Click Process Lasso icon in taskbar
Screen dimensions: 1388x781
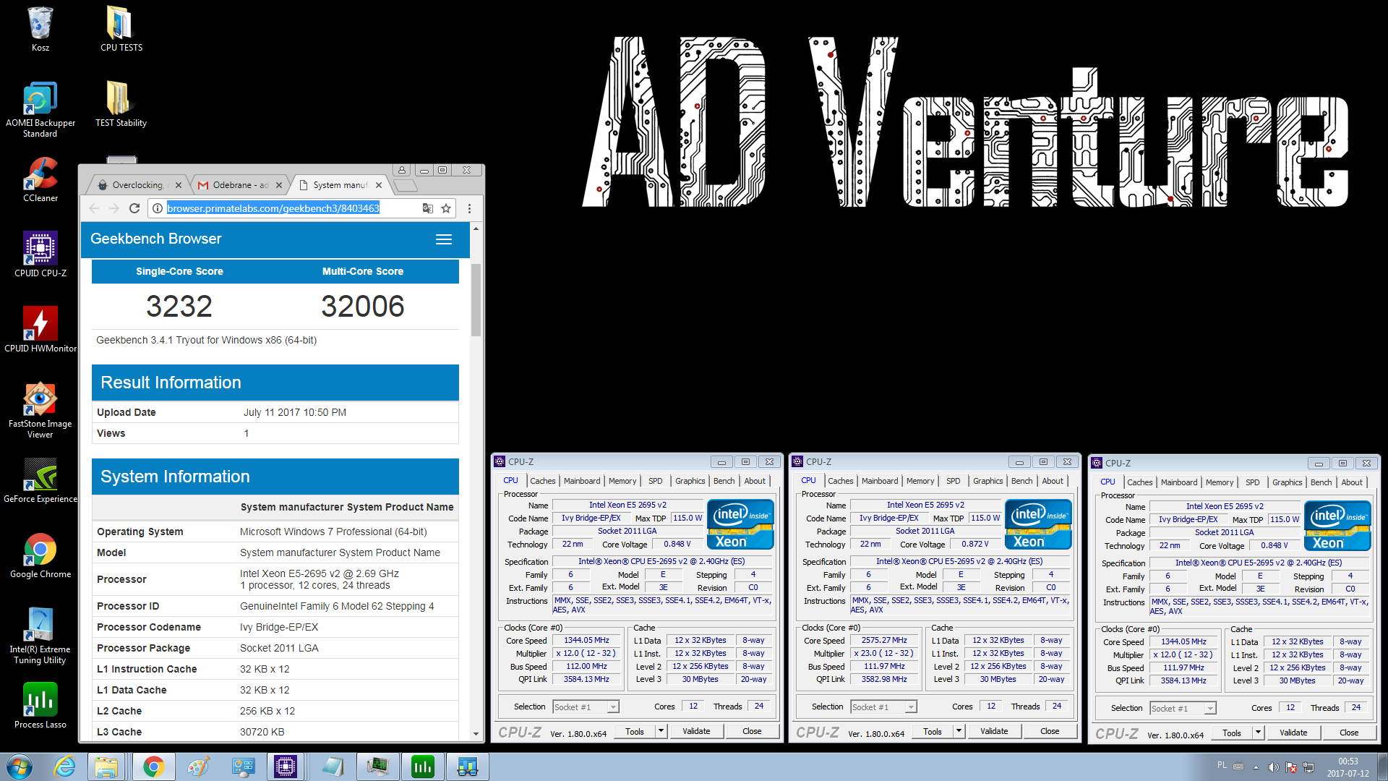pos(422,767)
